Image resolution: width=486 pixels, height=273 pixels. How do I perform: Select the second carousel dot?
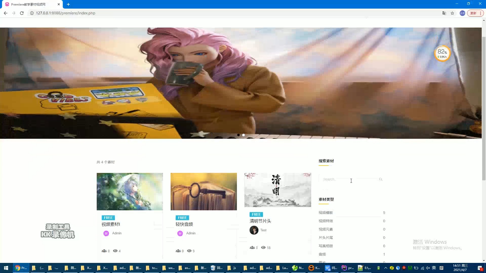pyautogui.click(x=244, y=135)
